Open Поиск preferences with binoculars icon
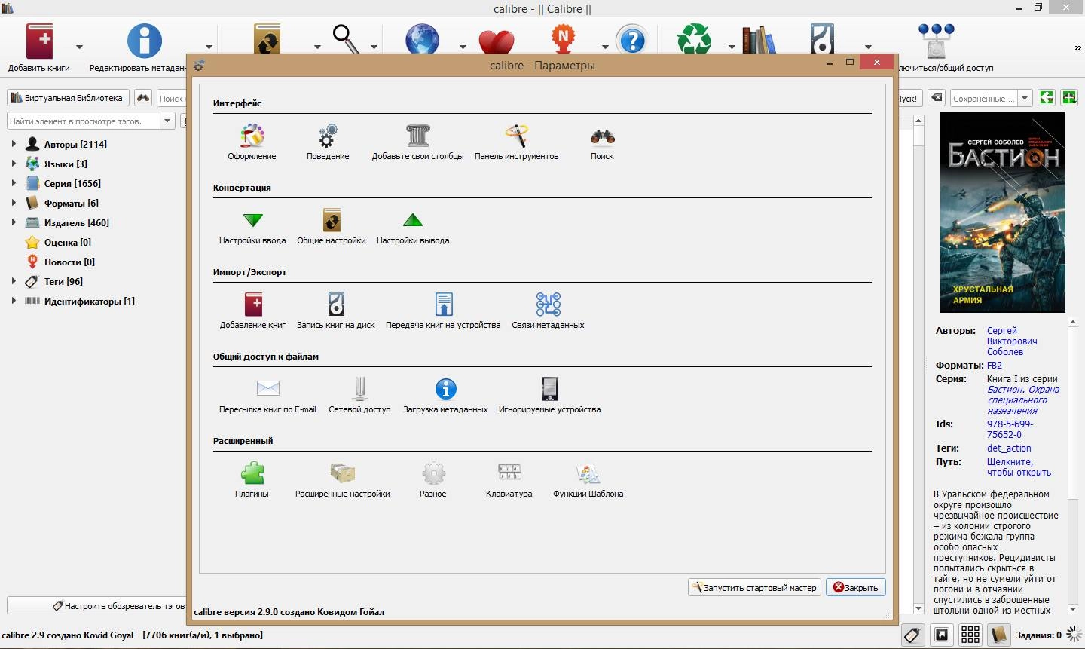 point(602,142)
